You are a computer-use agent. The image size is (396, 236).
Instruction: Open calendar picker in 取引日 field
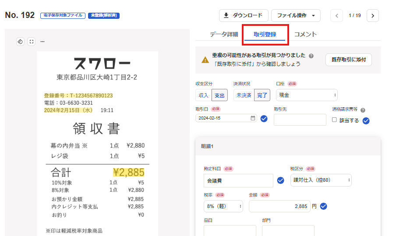click(x=253, y=118)
